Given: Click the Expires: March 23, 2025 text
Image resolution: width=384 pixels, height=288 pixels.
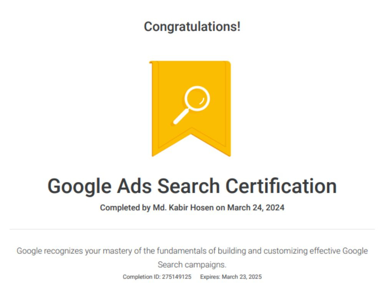Looking at the screenshot, I should pyautogui.click(x=231, y=277).
